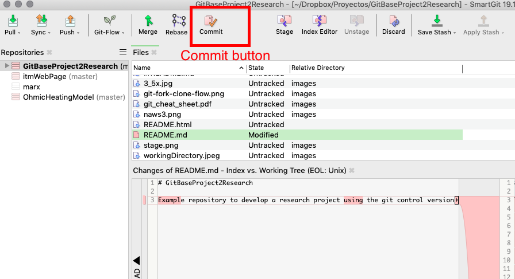Expand the GitBaseProject2Research repository tree
The width and height of the screenshot is (515, 279).
pyautogui.click(x=7, y=66)
